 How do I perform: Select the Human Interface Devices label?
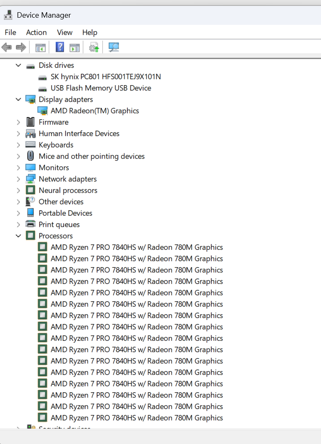click(79, 134)
